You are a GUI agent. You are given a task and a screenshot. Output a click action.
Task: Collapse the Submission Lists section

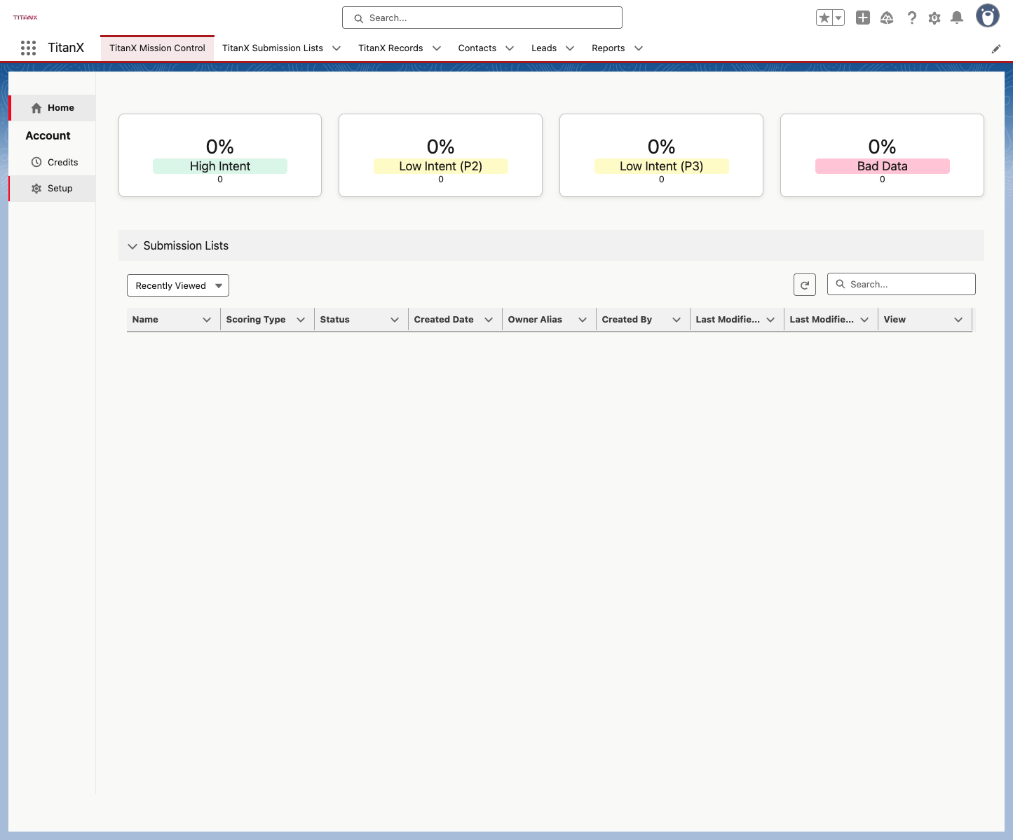(132, 246)
